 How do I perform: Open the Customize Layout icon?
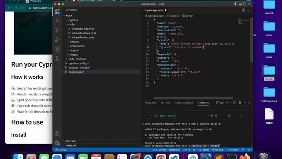(x=249, y=4)
